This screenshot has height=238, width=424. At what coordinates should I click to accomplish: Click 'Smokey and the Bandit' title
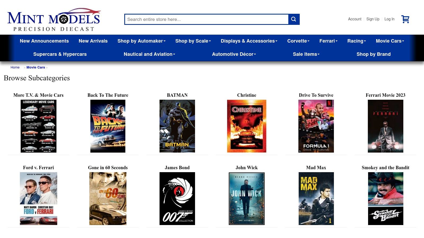(386, 168)
